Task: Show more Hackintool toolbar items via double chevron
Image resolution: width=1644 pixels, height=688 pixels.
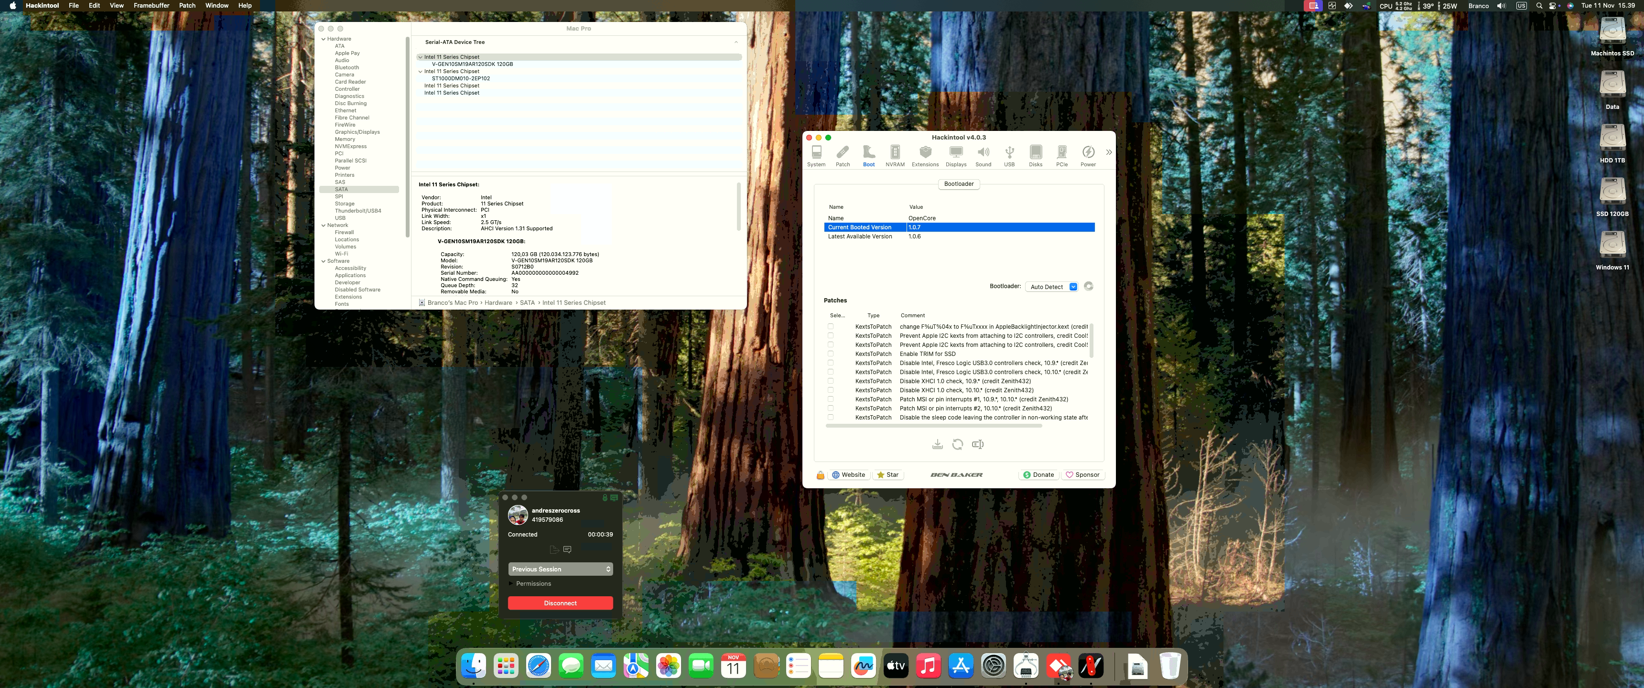Action: (x=1109, y=152)
